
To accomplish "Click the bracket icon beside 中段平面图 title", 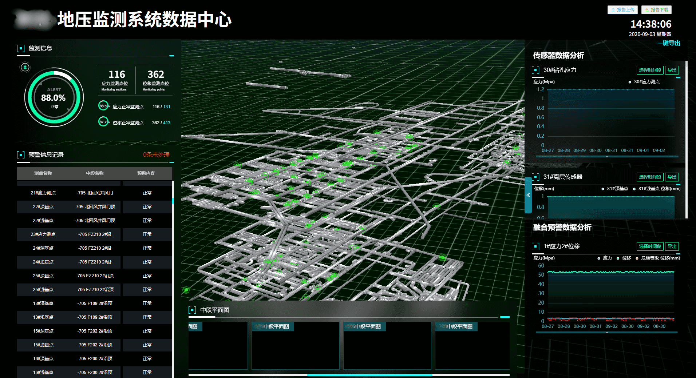I will pos(192,310).
